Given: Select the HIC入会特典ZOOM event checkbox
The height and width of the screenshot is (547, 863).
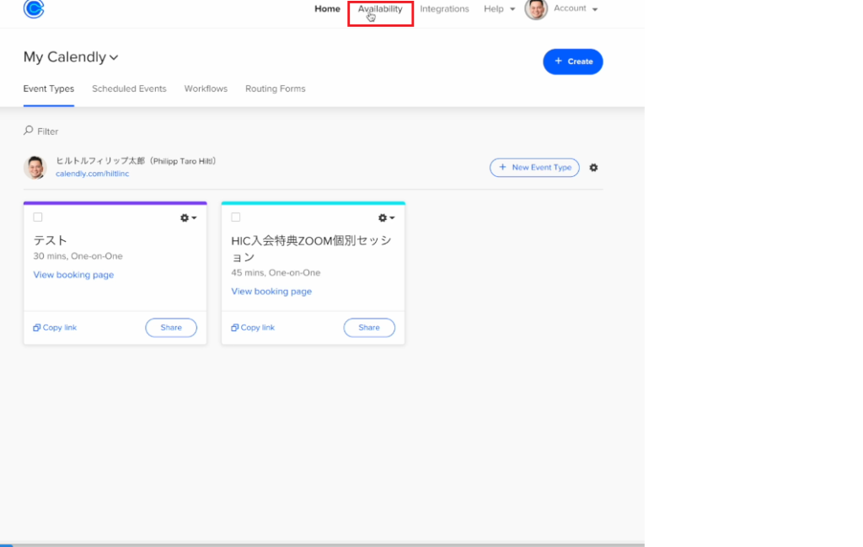Looking at the screenshot, I should [236, 217].
